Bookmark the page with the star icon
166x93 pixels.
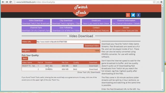tap(154, 2)
